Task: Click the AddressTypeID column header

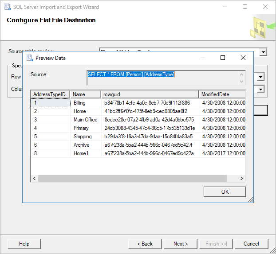Action: pyautogui.click(x=51, y=94)
